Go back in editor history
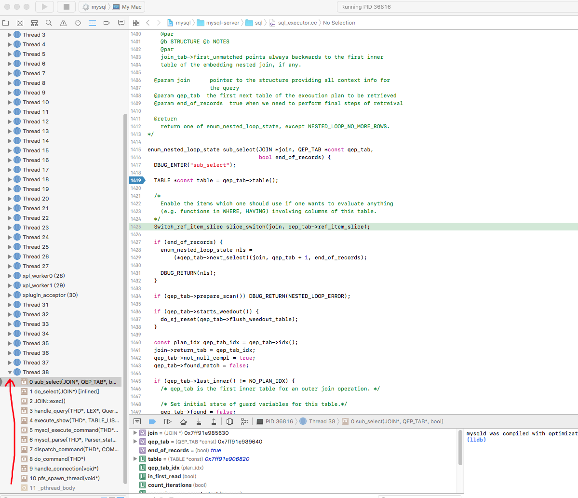The height and width of the screenshot is (498, 578). point(148,23)
